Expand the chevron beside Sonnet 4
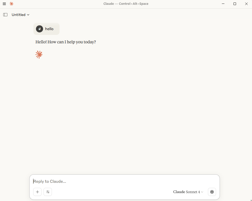Viewport: 252px width, 201px height. [202, 192]
